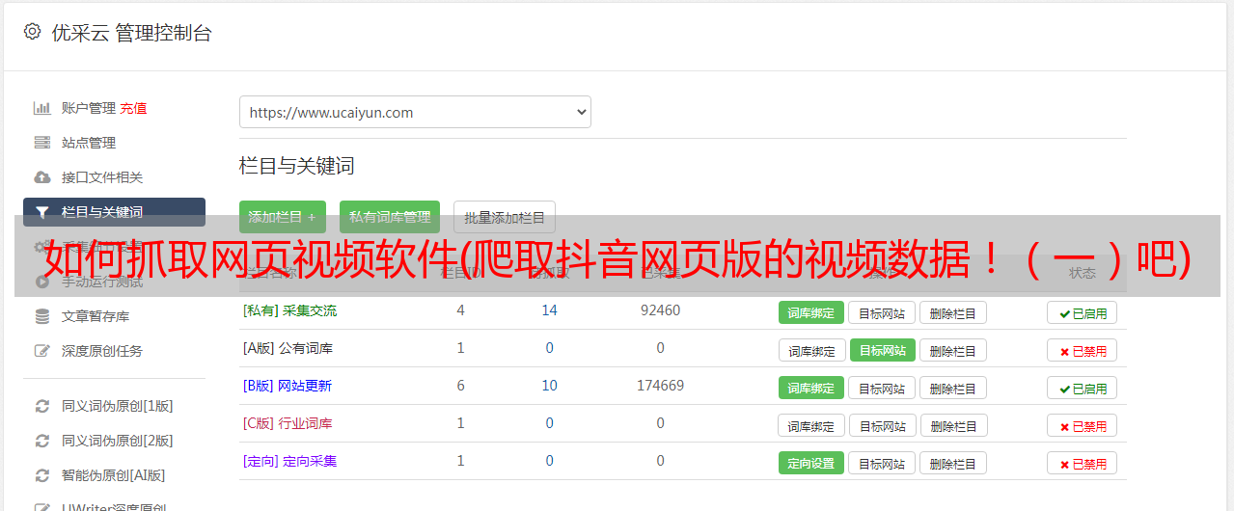Click green 目标网站 for 公有词库

pyautogui.click(x=883, y=350)
